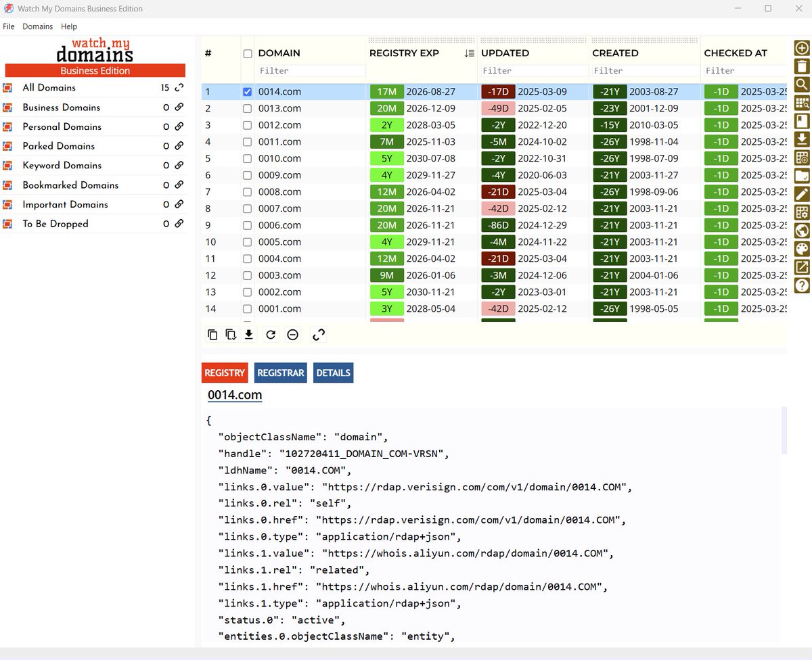Click the JSON panel vertical scrollbar
The width and height of the screenshot is (812, 660).
tap(784, 430)
